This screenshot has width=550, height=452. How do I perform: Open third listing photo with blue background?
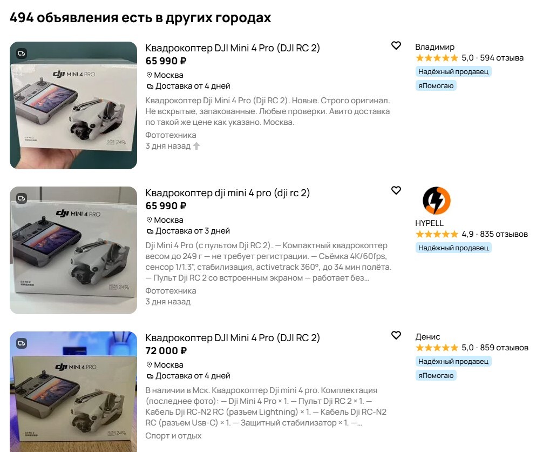point(73,391)
